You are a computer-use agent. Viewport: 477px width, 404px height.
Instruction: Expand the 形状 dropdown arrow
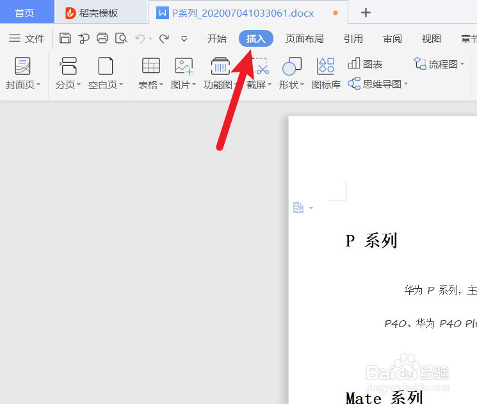point(302,85)
